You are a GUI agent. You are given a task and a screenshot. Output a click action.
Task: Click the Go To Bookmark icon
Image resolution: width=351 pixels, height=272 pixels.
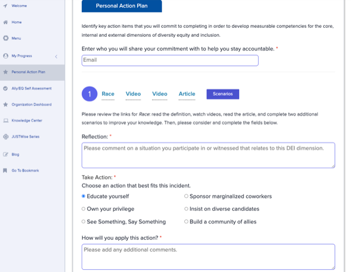5,171
